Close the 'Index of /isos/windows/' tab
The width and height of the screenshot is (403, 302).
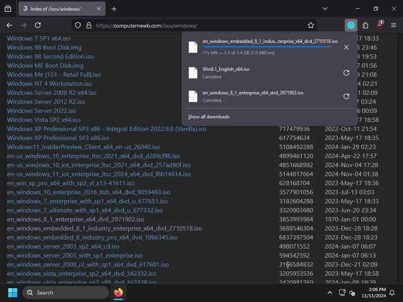point(99,9)
